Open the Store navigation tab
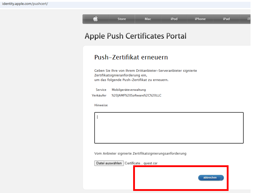Image resolution: width=255 pixels, height=193 pixels. pos(122,19)
